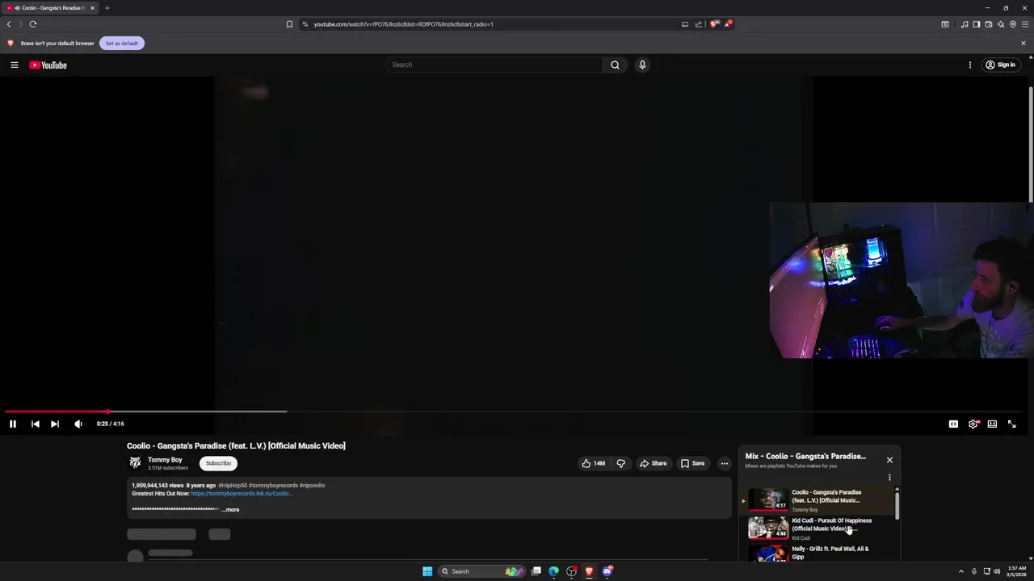Play Nelly - Grillz from the mix list
Viewport: 1034px width, 581px height.
(818, 553)
